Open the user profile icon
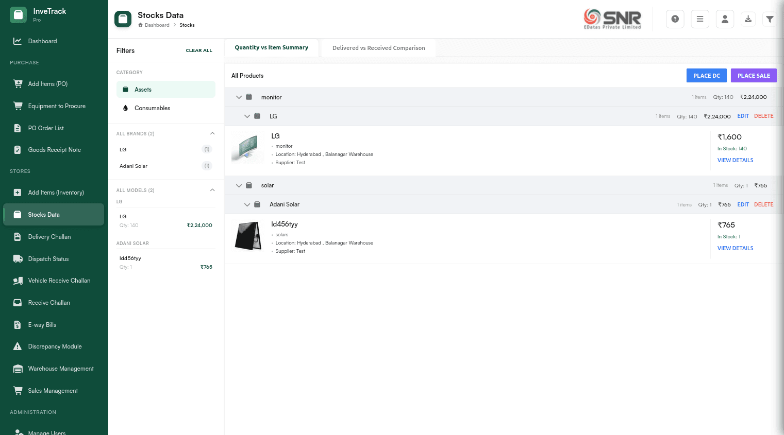Screen dimensions: 784x435 (724, 19)
